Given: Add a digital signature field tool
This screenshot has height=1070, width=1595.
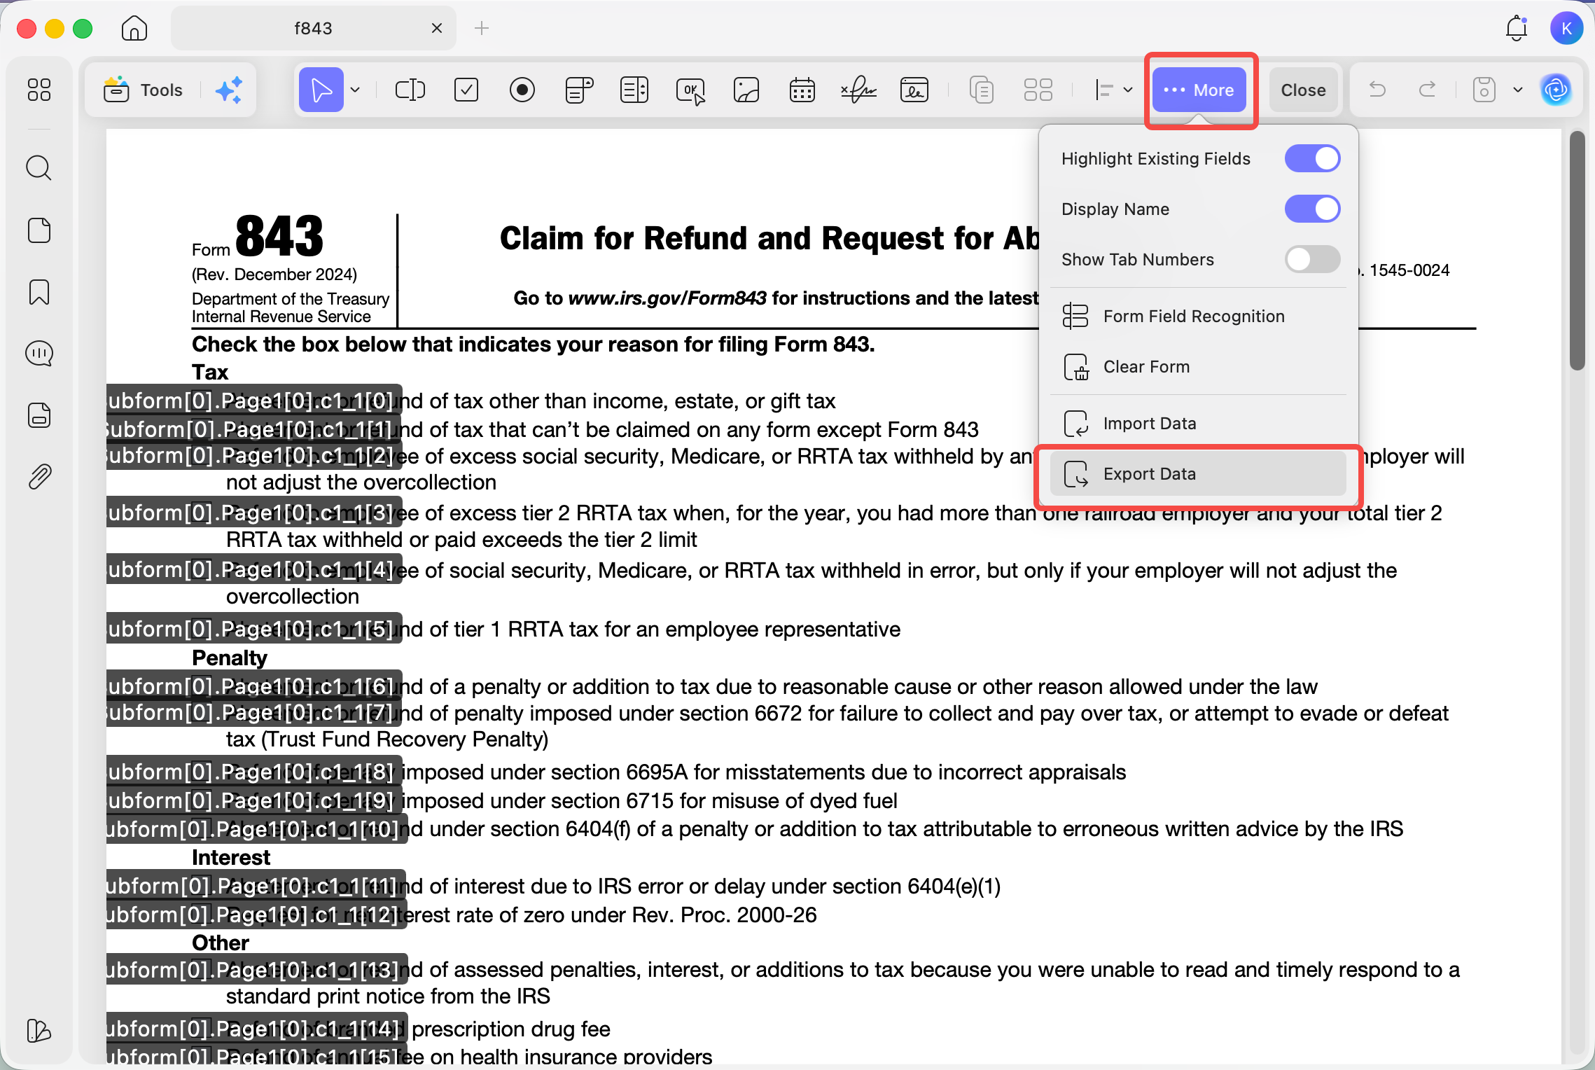Looking at the screenshot, I should point(914,90).
